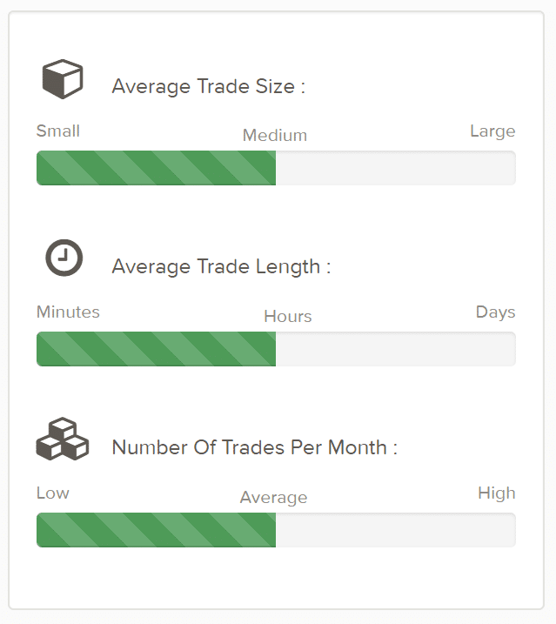This screenshot has height=624, width=556.
Task: Click the Low trades per month label
Action: (x=53, y=493)
